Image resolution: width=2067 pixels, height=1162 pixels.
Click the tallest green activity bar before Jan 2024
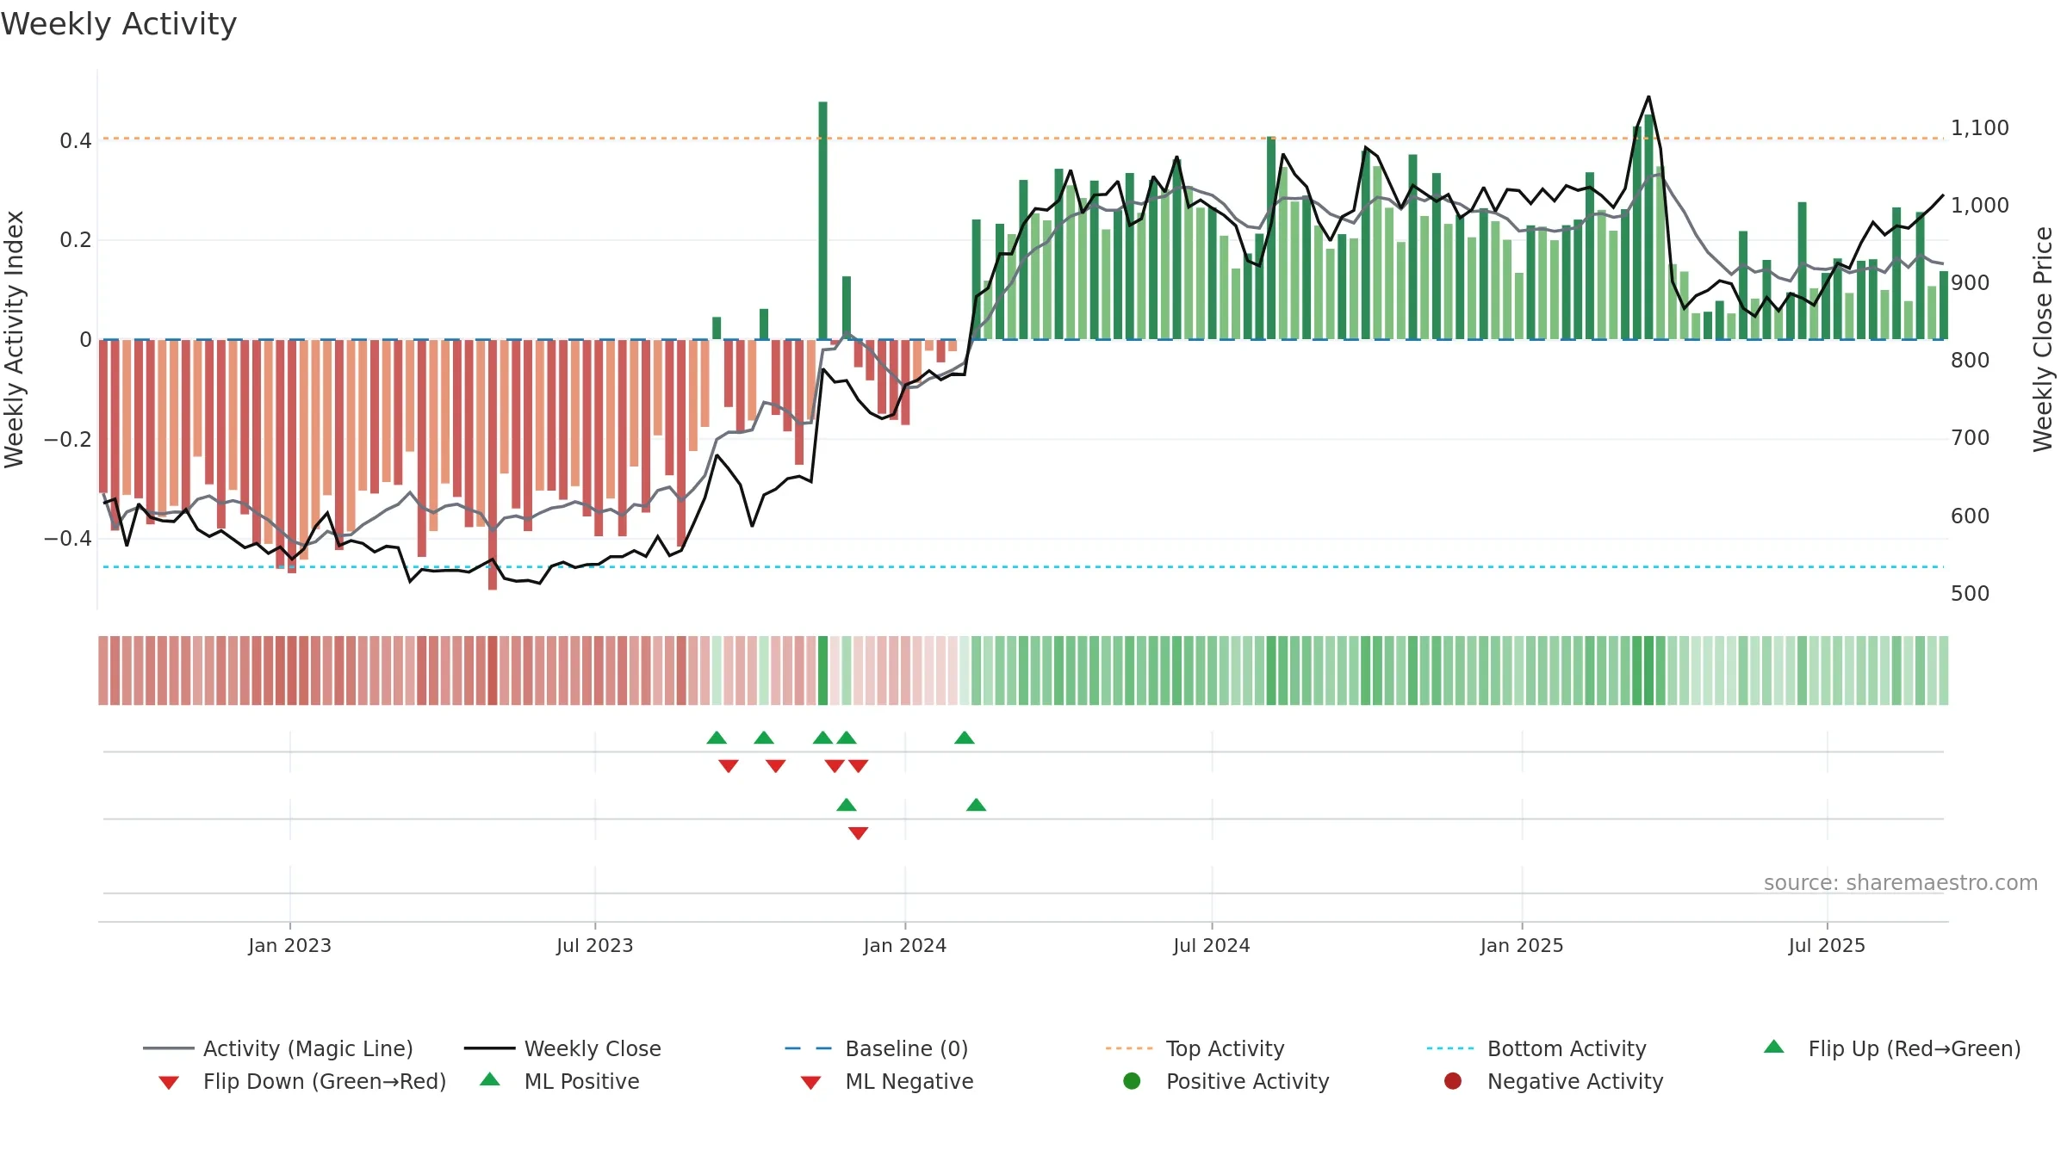[x=822, y=220]
